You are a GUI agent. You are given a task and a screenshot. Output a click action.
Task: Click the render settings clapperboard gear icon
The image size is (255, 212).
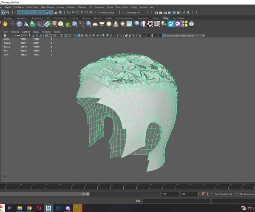pyautogui.click(x=170, y=12)
